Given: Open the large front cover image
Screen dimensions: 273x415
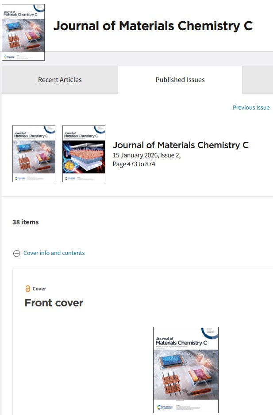Looking at the screenshot, I should point(185,370).
